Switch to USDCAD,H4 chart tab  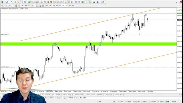(56, 94)
